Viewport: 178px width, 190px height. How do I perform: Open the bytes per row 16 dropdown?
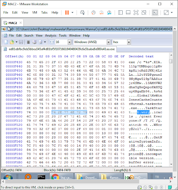[69, 42]
